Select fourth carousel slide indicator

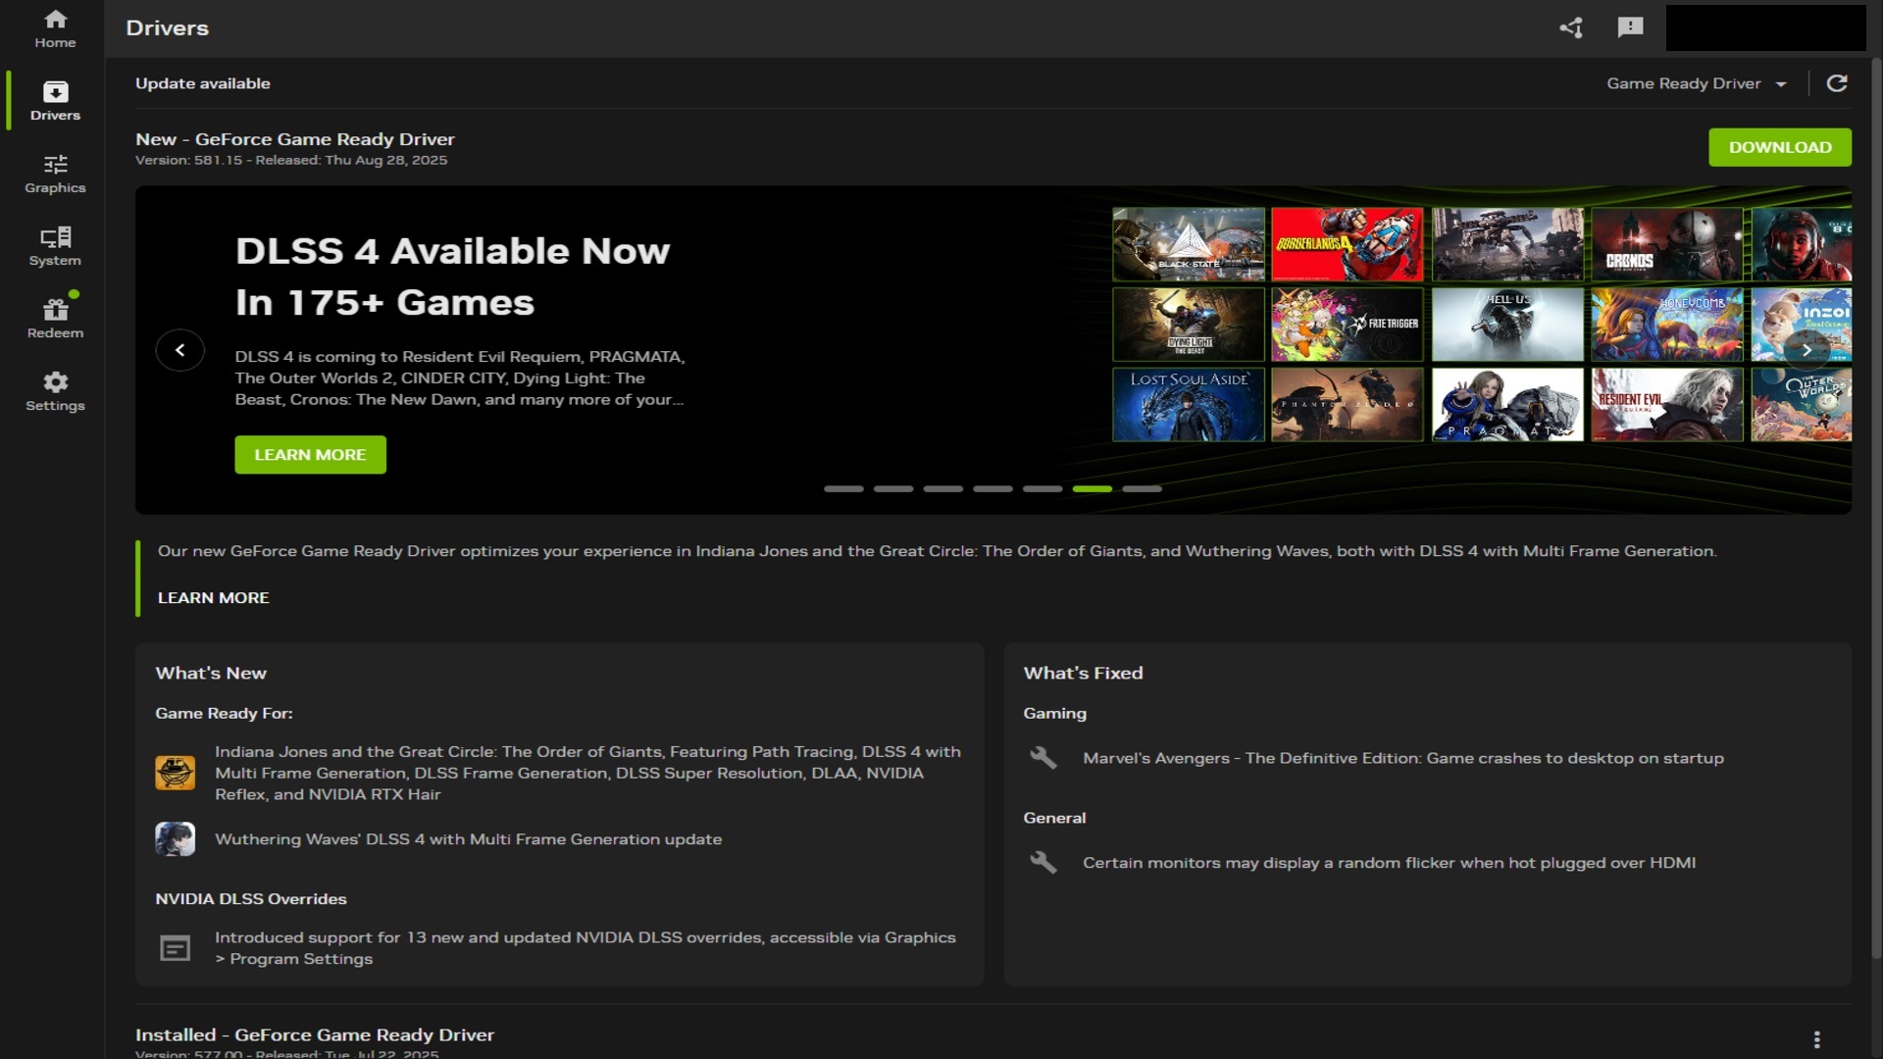pyautogui.click(x=992, y=488)
